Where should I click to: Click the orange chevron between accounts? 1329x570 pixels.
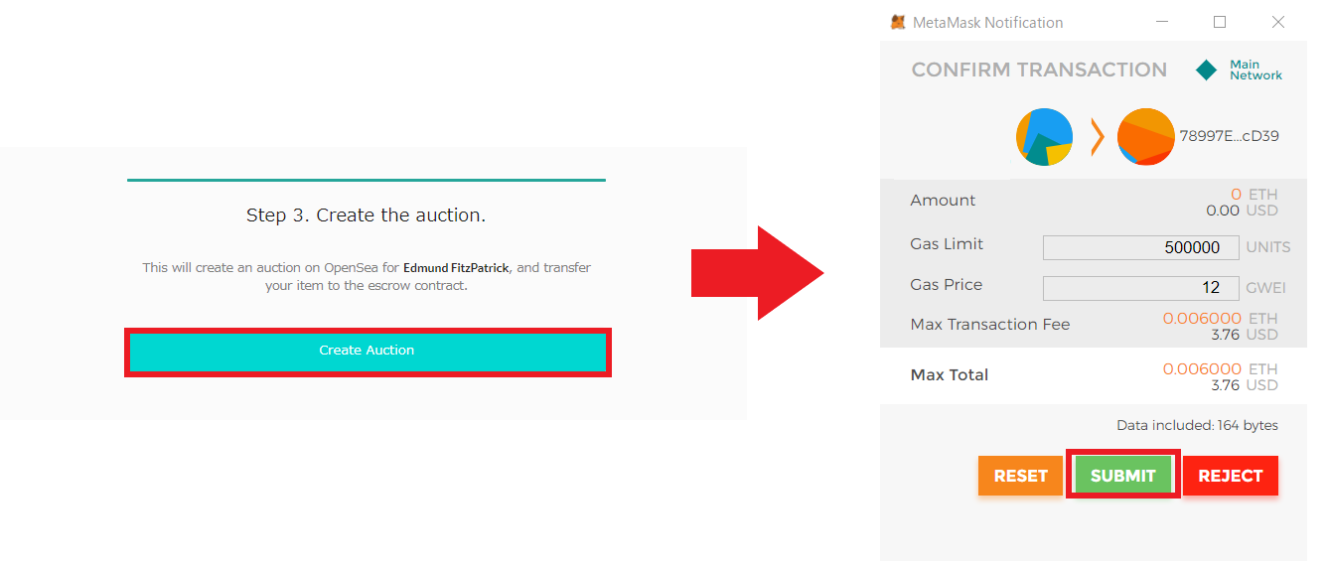point(1097,137)
